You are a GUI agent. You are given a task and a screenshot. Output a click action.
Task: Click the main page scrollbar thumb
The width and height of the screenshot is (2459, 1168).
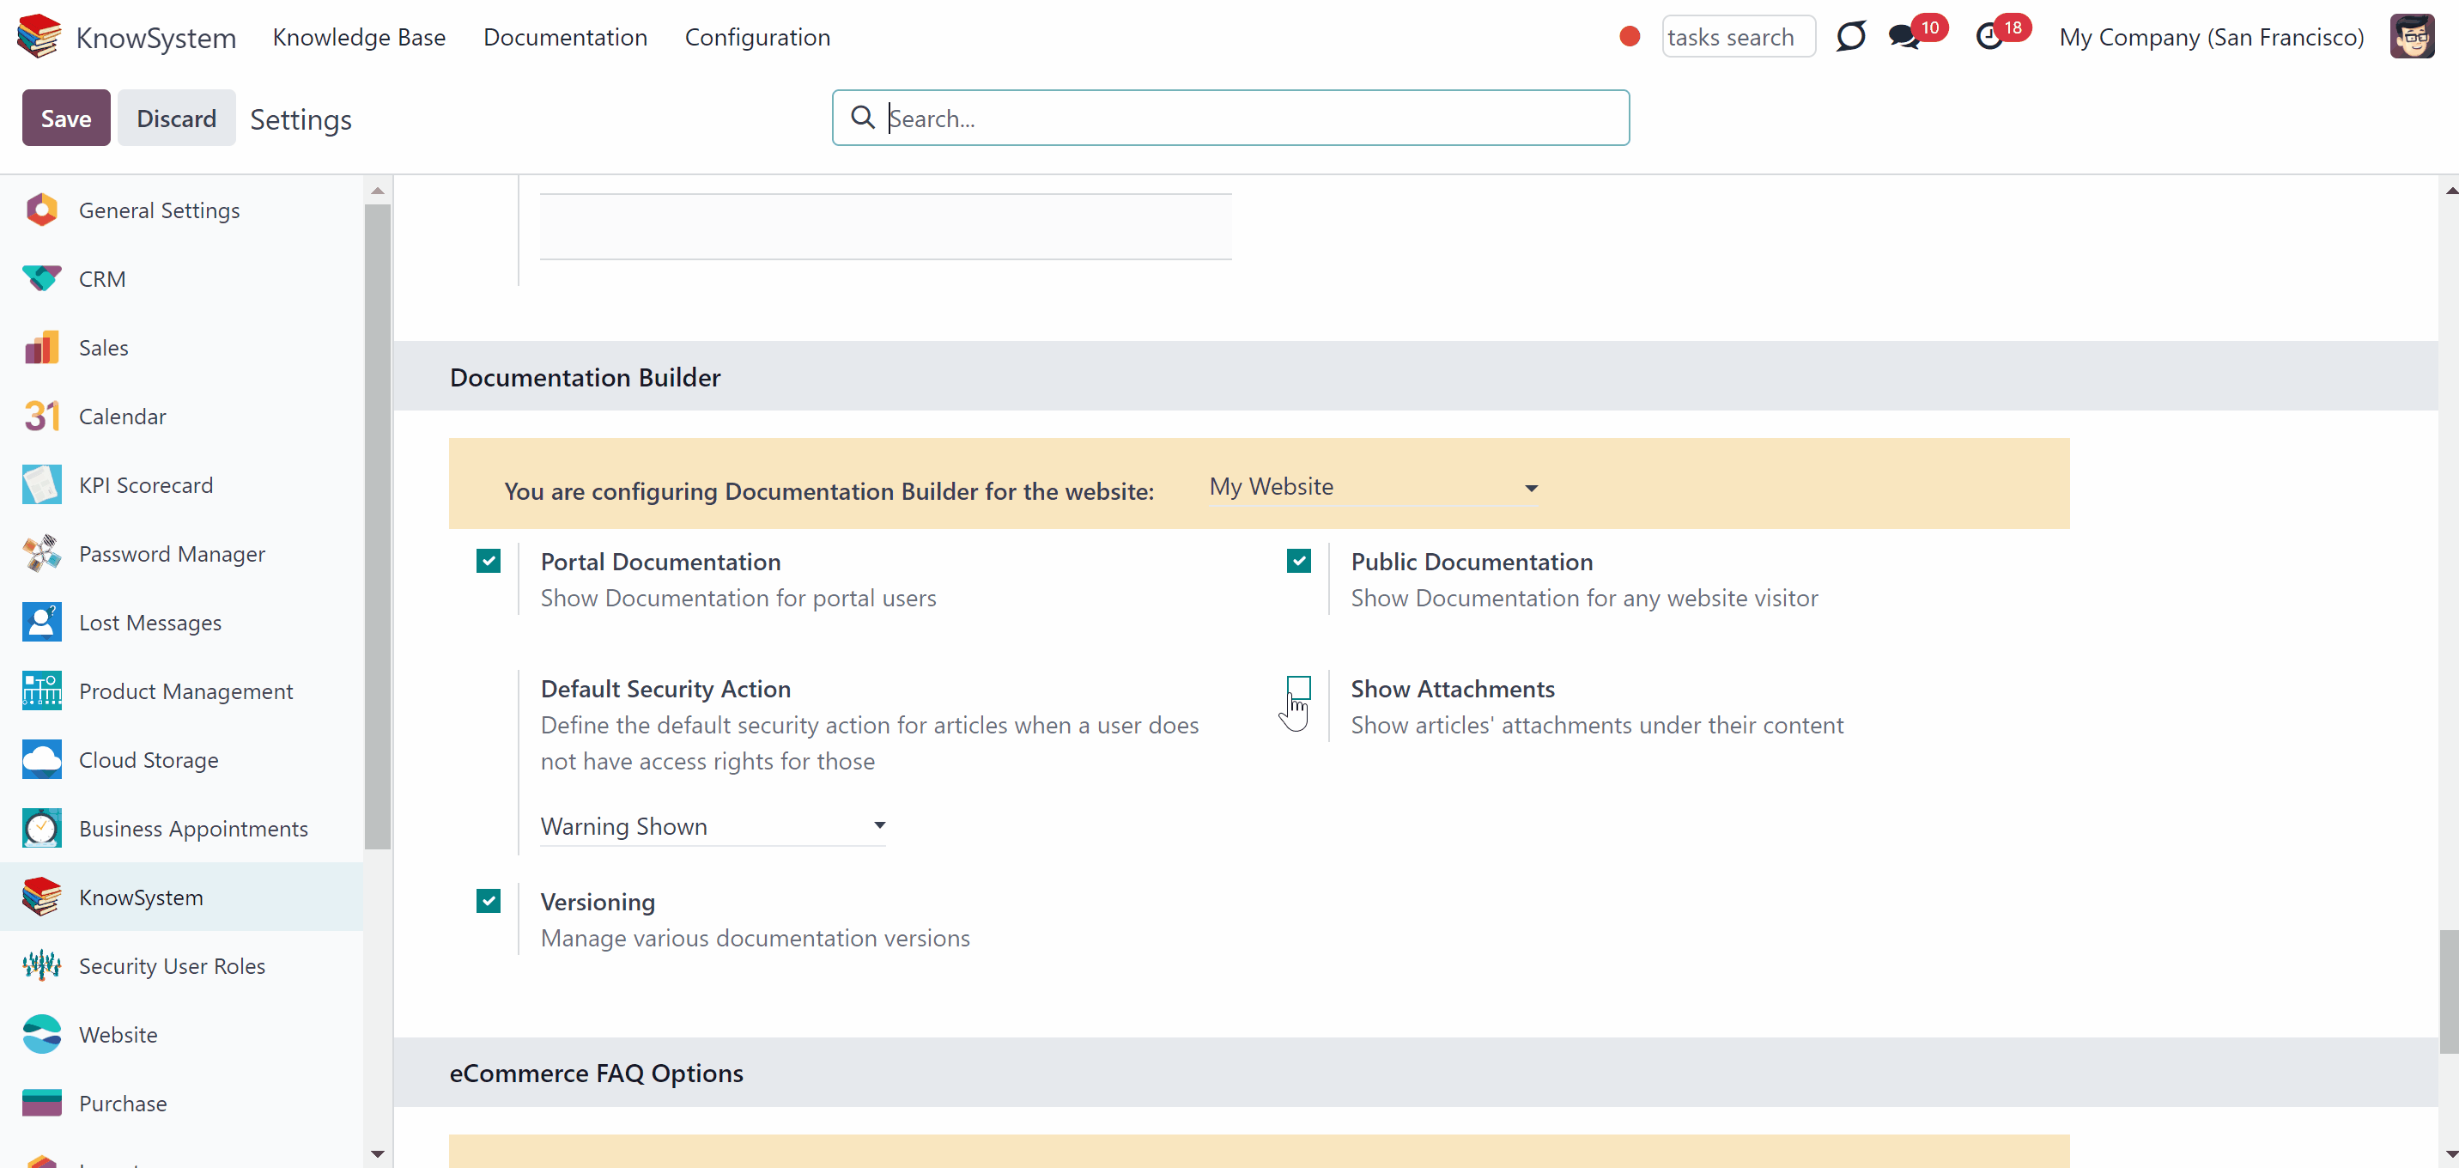point(2449,991)
